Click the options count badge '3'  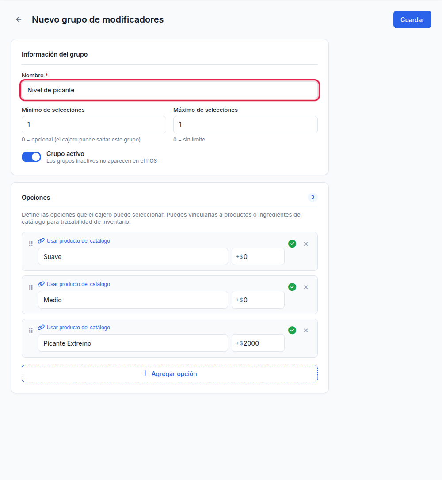(312, 197)
